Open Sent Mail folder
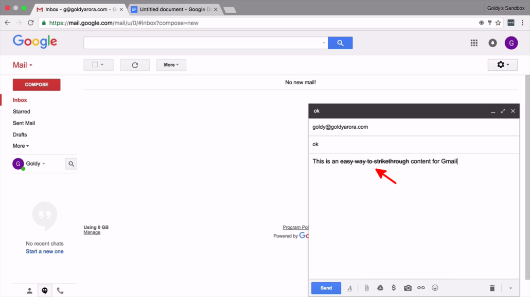This screenshot has height=297, width=530. (x=24, y=123)
